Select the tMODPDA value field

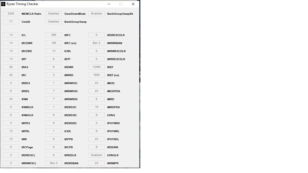(x=97, y=91)
